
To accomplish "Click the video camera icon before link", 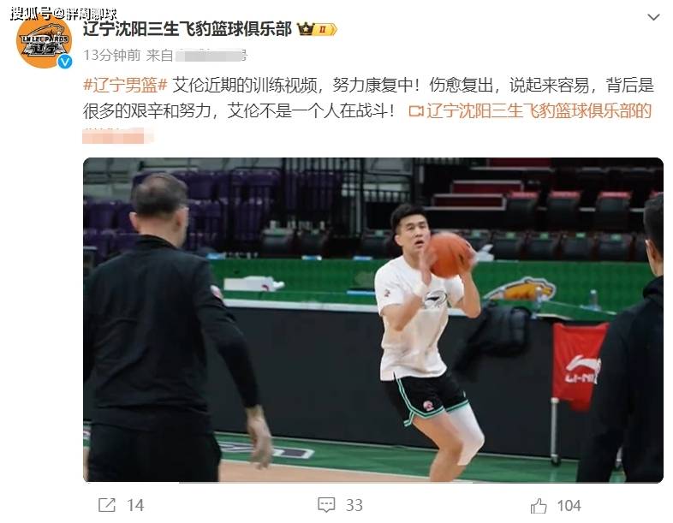I will (416, 111).
